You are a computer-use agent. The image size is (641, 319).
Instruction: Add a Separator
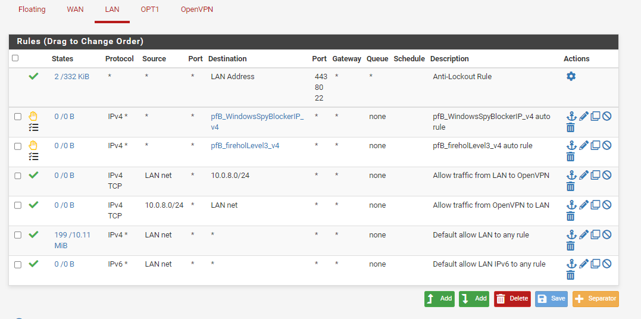pos(596,299)
